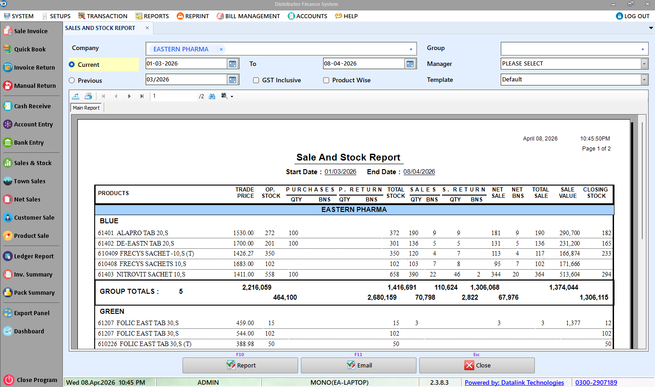Screen dimensions: 655x387
Task: Jump to the last report page
Action: point(142,96)
